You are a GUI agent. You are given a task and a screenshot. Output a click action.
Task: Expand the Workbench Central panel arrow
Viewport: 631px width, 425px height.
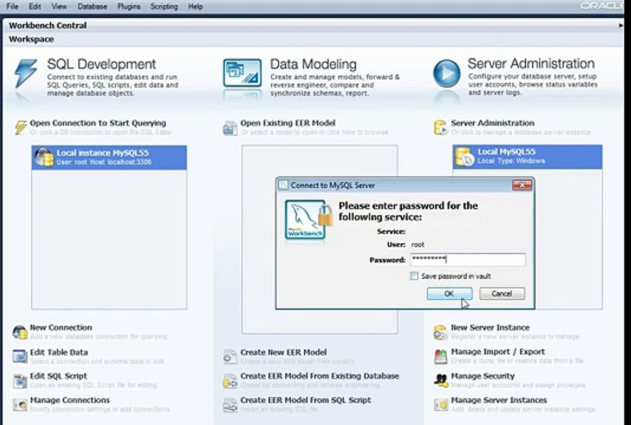(x=620, y=25)
